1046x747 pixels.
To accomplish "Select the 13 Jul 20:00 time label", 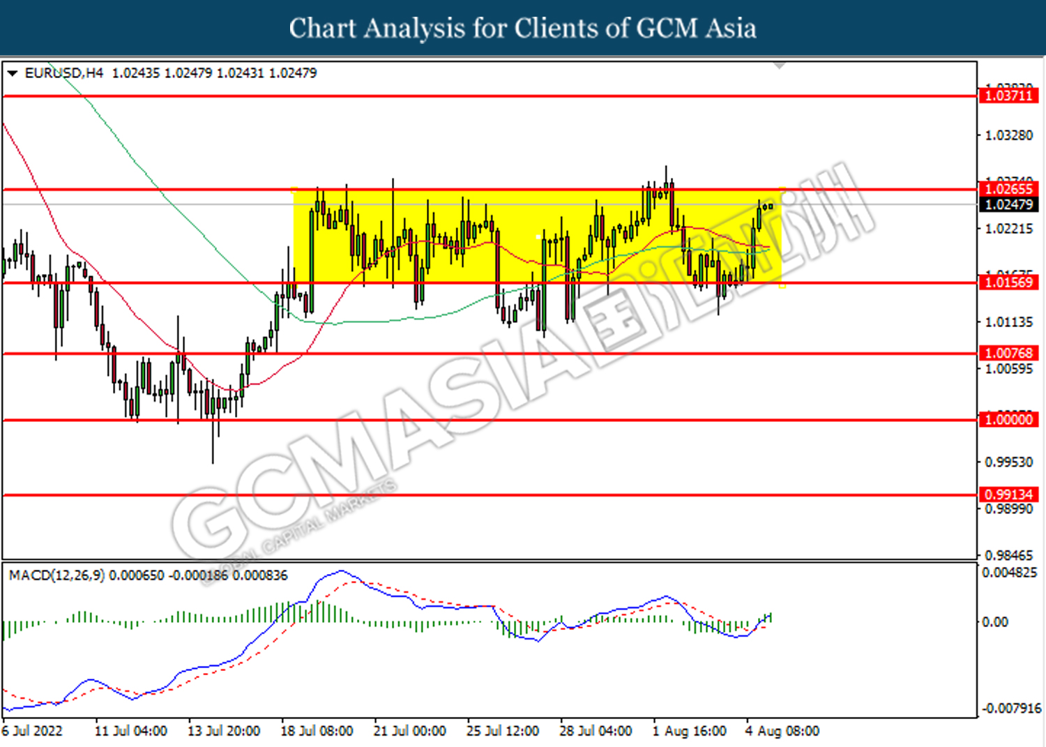I will [x=224, y=731].
